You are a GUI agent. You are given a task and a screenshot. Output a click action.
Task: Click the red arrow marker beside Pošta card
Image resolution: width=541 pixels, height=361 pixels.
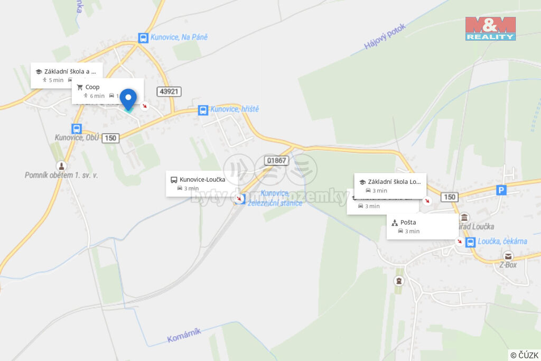pyautogui.click(x=459, y=241)
